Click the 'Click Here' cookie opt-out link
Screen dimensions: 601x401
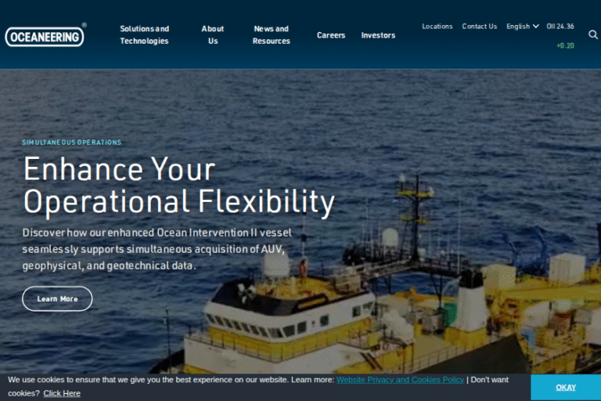point(62,393)
